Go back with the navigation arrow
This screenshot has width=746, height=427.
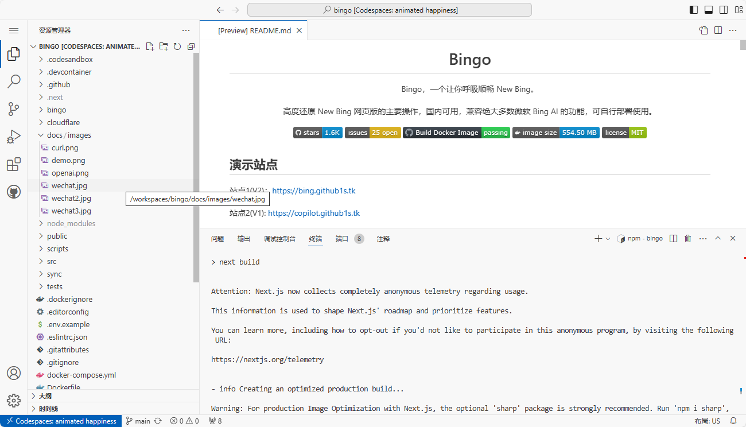point(220,10)
